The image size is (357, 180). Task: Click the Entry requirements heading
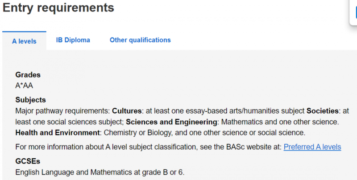click(x=58, y=8)
